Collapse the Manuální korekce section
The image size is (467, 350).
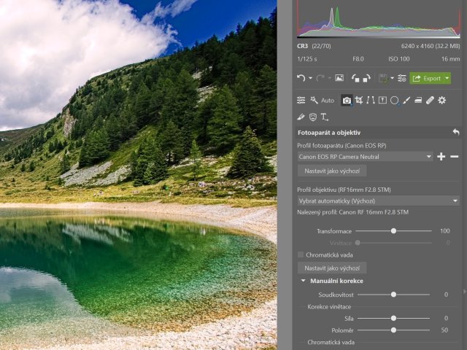point(304,281)
